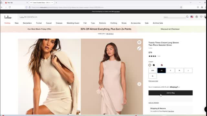The image size is (207, 116).
Task: Select the cream color swatch
Action: click(150, 65)
